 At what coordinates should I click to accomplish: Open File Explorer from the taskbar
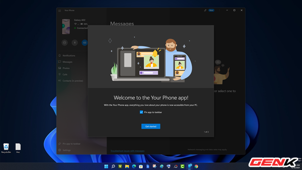click(x=127, y=166)
